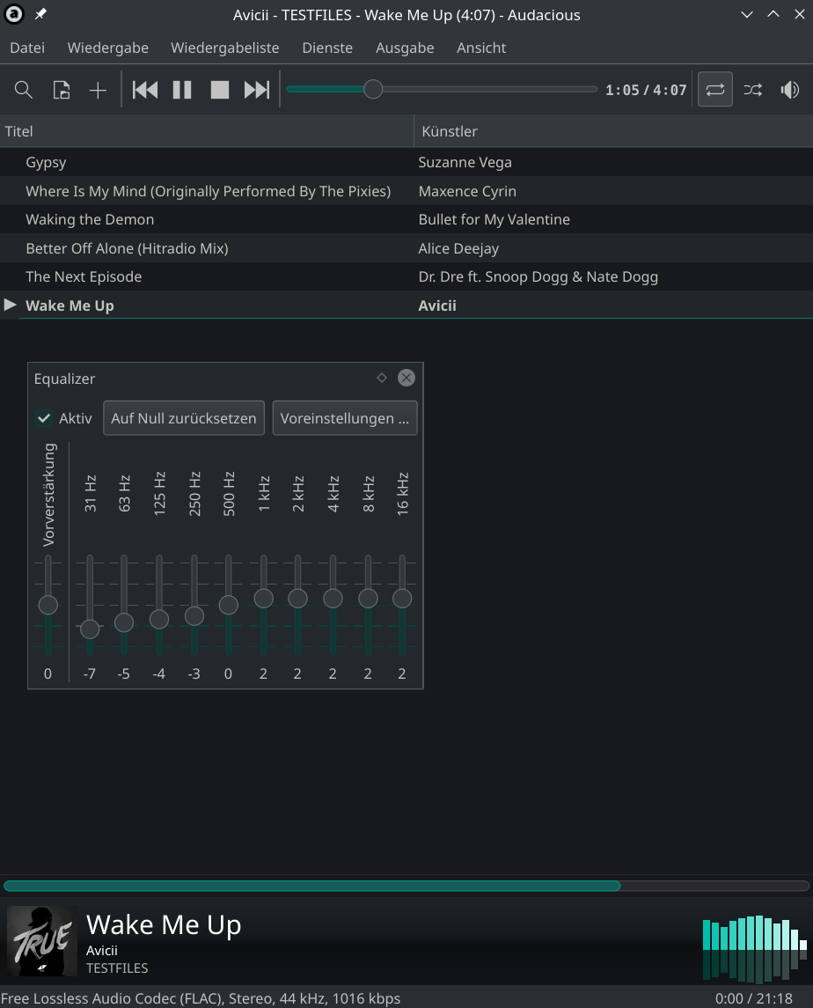The width and height of the screenshot is (813, 1008).
Task: Sort playlist by Titel column header
Action: [x=207, y=131]
